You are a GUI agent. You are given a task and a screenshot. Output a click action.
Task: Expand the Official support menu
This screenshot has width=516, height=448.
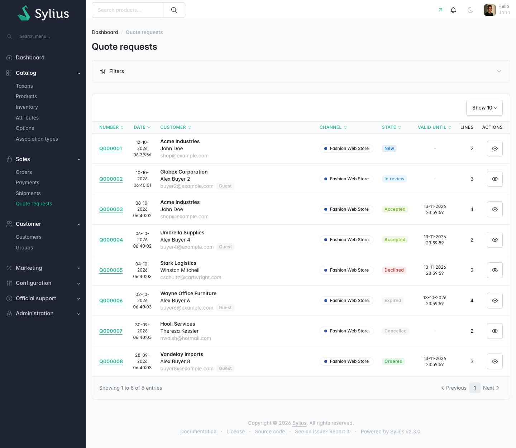(43, 298)
